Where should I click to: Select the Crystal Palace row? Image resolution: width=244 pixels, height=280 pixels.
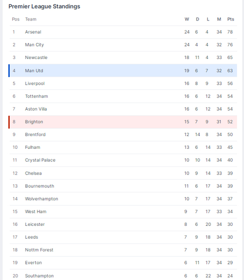[x=123, y=160]
